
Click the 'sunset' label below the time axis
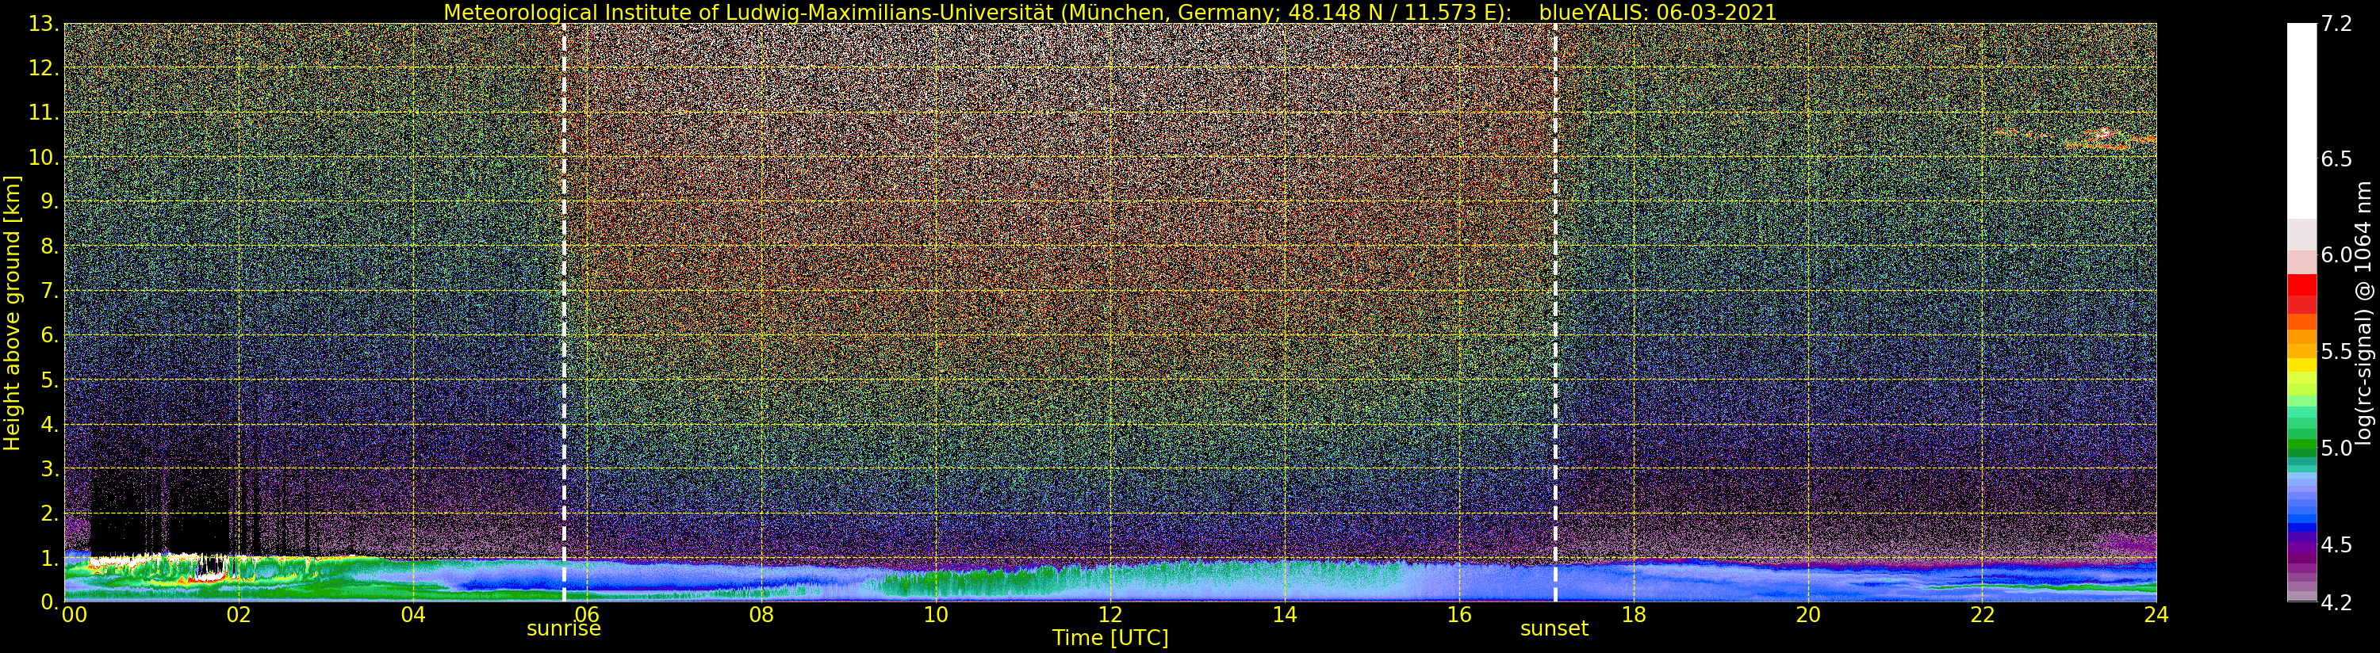[x=1554, y=628]
